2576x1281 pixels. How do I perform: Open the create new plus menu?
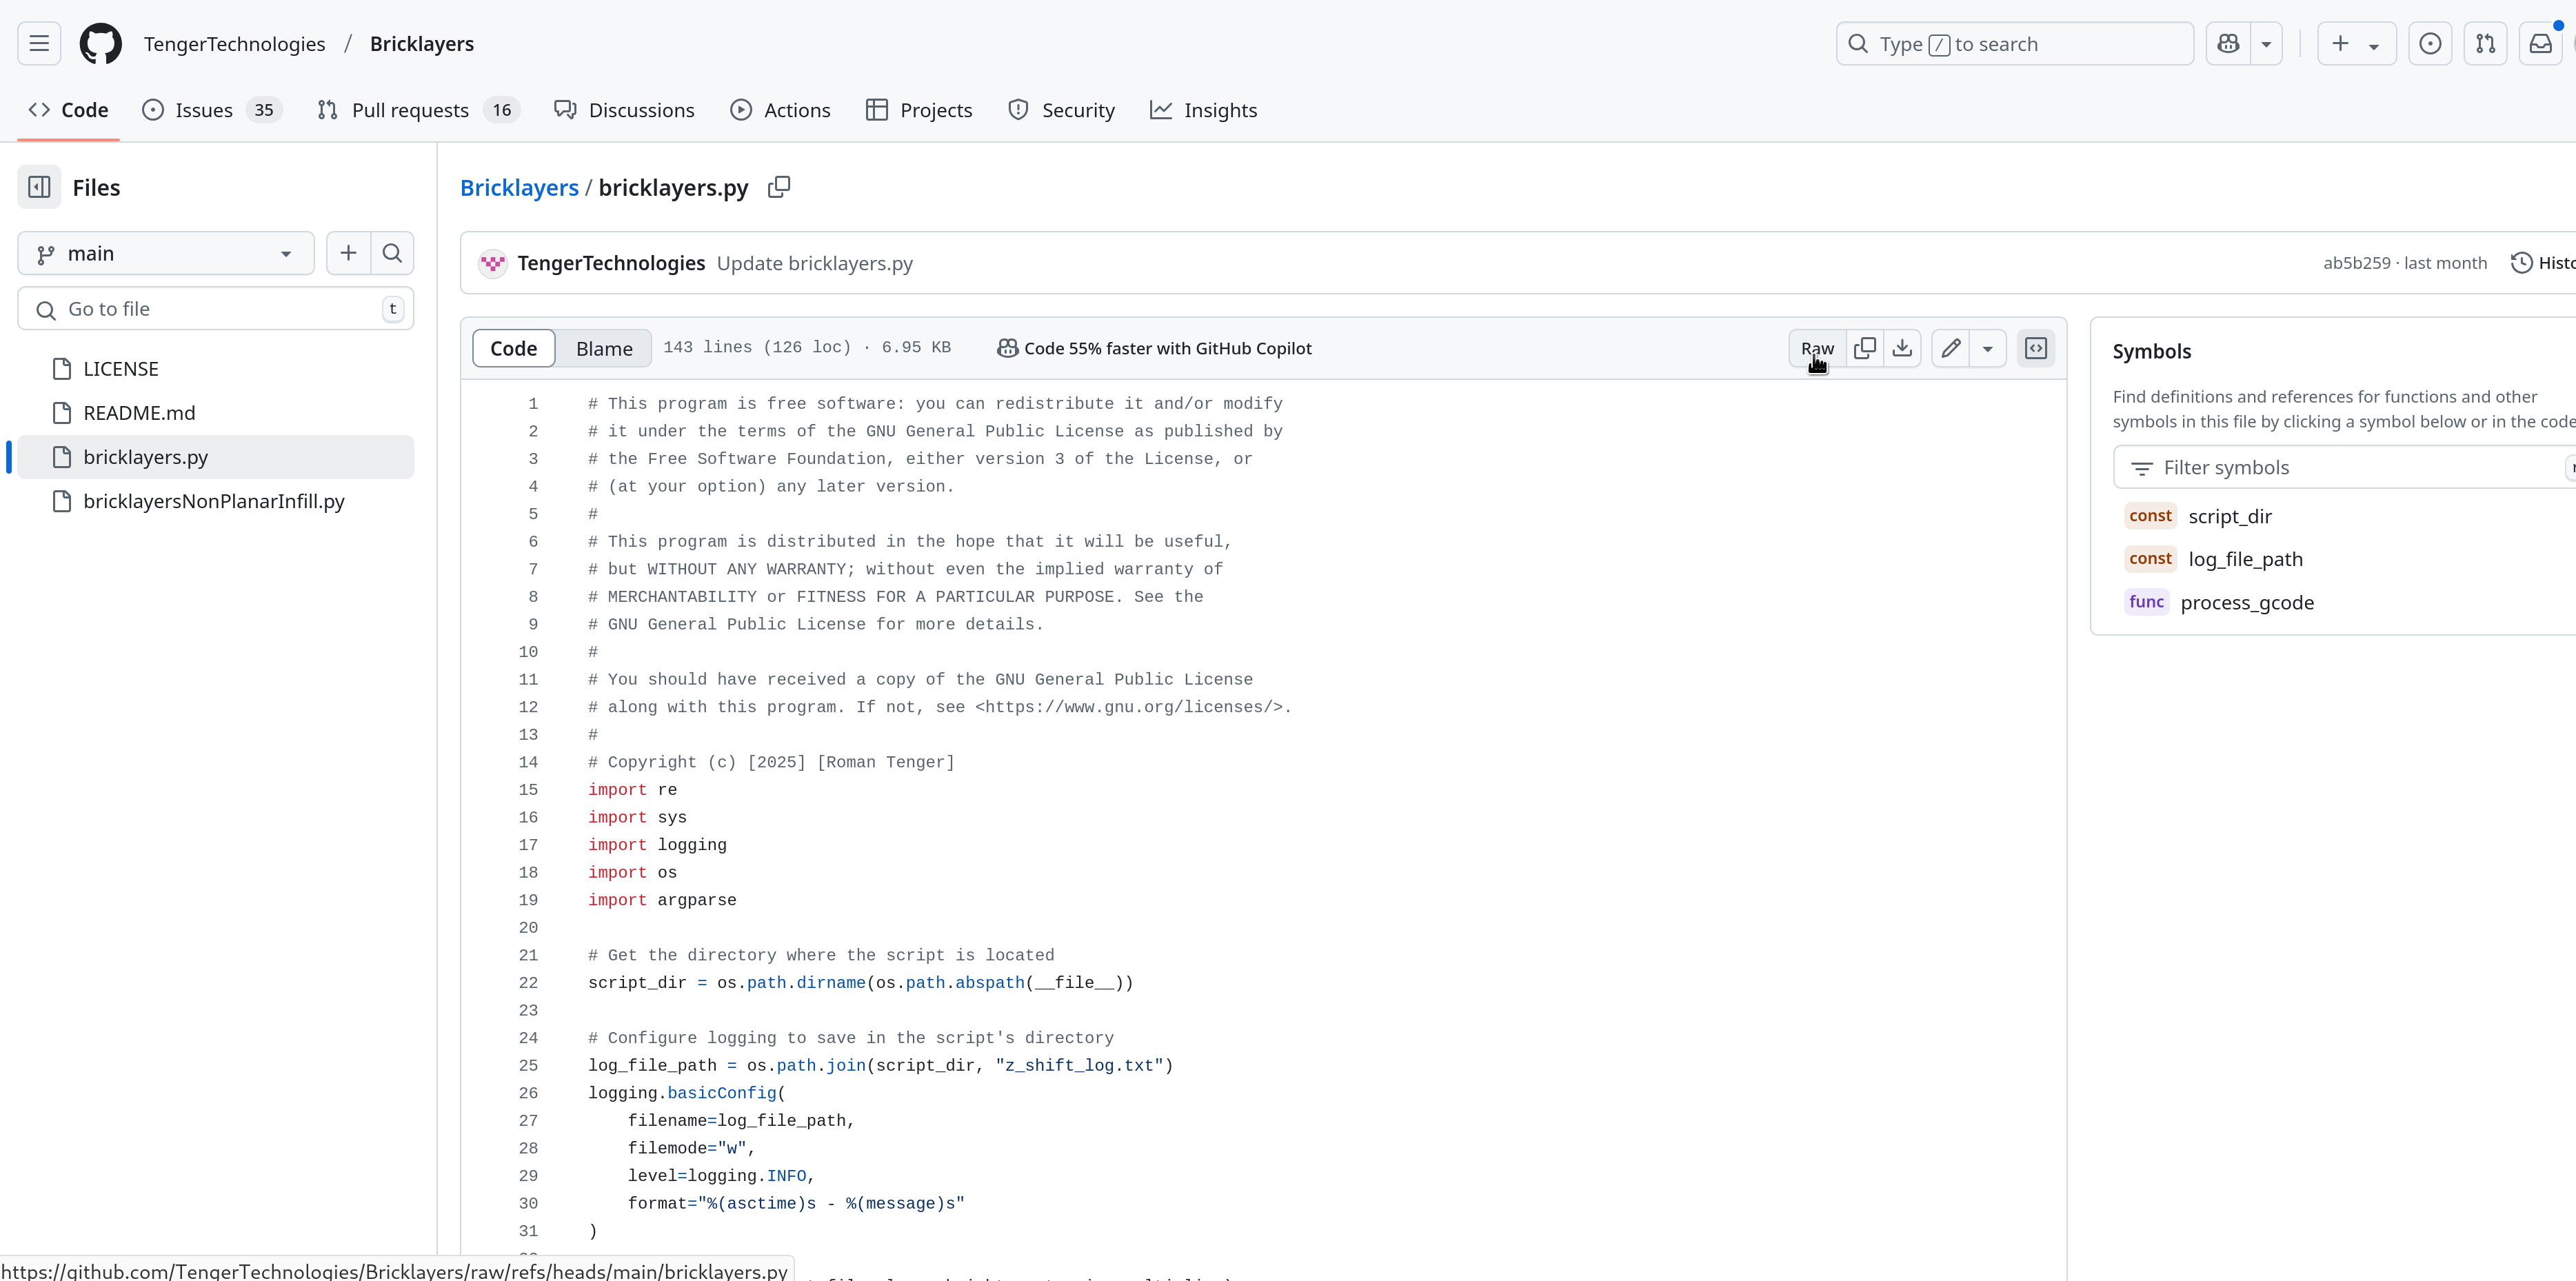tap(2357, 44)
